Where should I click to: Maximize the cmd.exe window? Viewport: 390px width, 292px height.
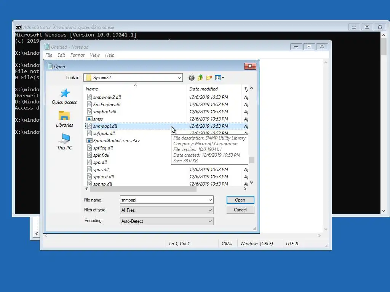(367, 27)
